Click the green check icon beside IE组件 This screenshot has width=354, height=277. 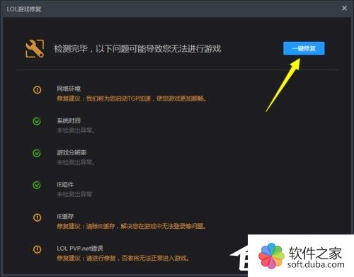(x=37, y=185)
